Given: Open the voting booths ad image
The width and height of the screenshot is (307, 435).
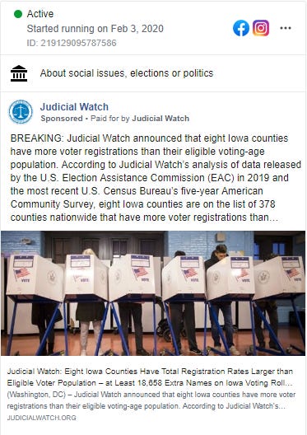Looking at the screenshot, I should 153,293.
